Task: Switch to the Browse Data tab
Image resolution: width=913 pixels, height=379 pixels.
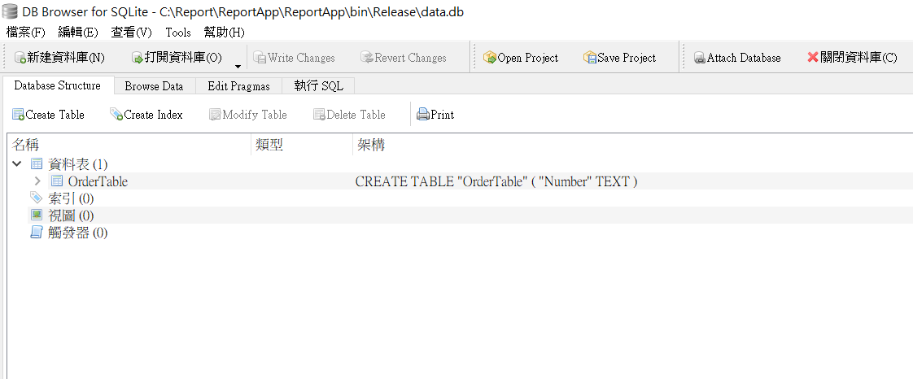Action: [x=155, y=86]
